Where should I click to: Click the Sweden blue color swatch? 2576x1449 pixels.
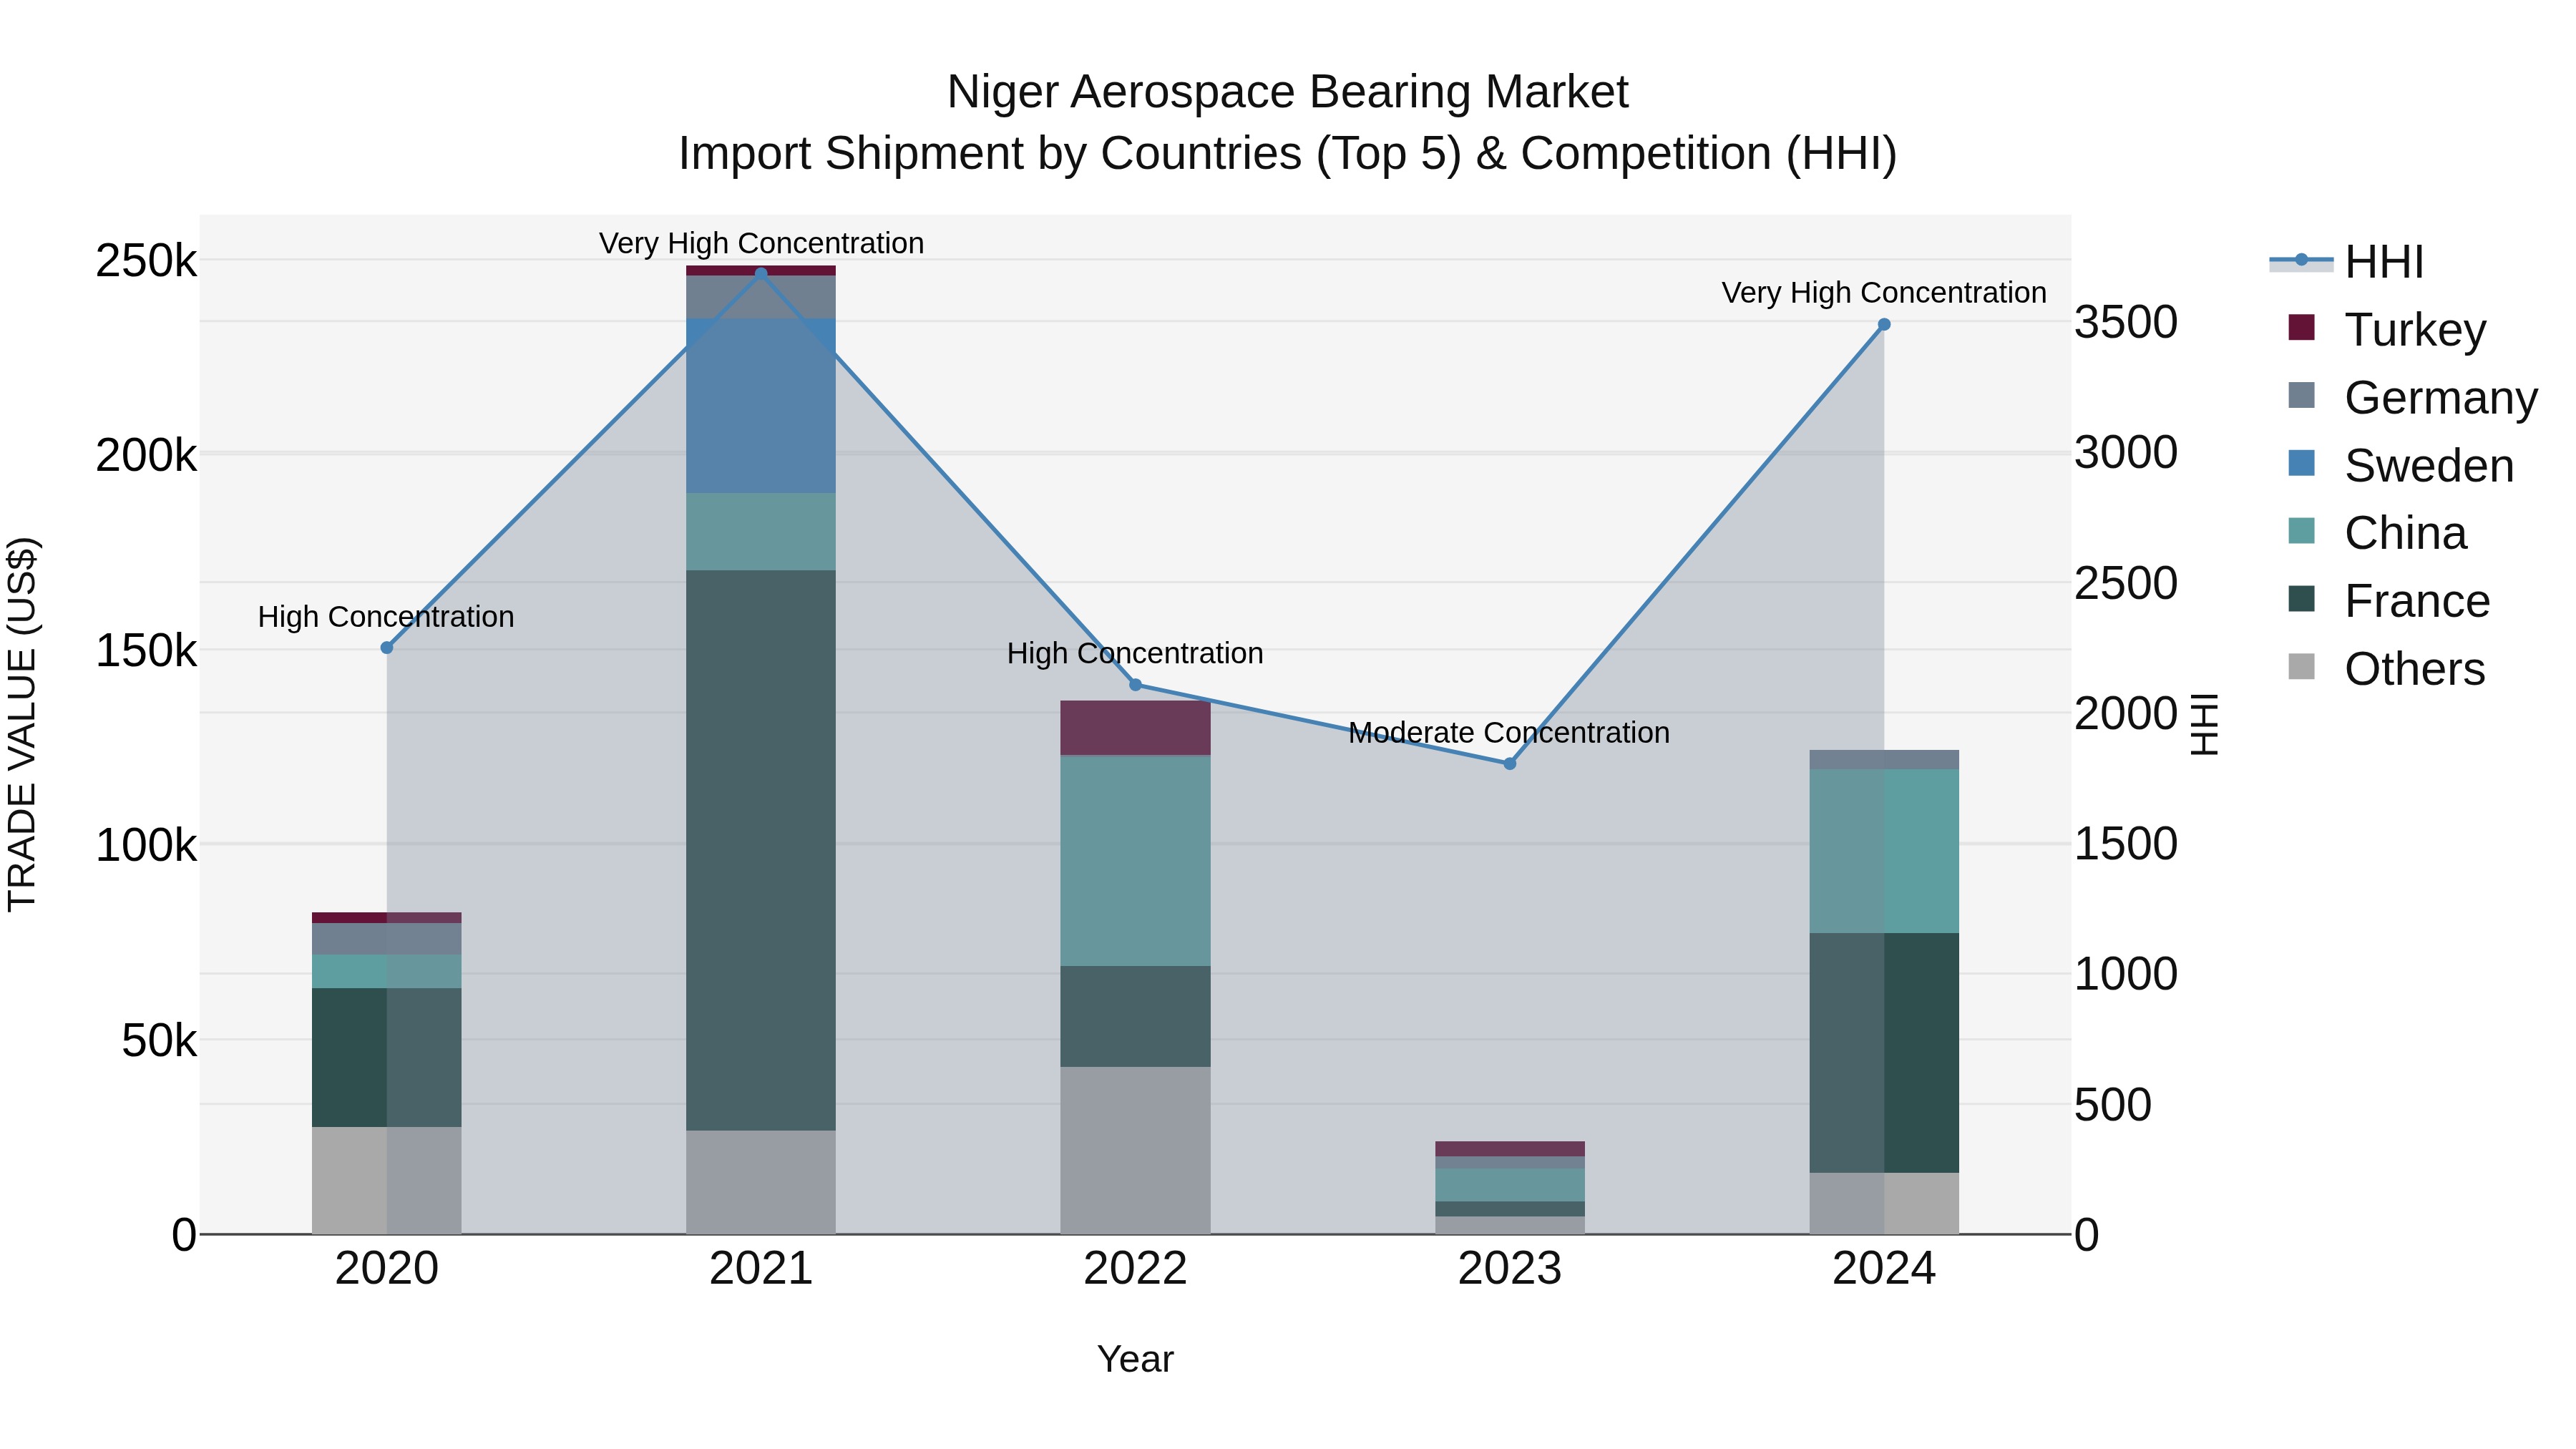pos(2301,463)
